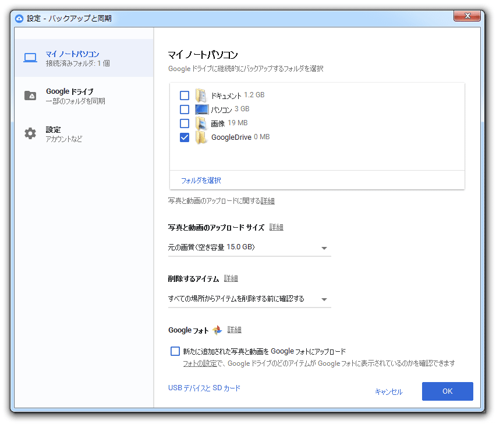Click the Google フォト pinwheel icon
This screenshot has width=496, height=424.
217,330
